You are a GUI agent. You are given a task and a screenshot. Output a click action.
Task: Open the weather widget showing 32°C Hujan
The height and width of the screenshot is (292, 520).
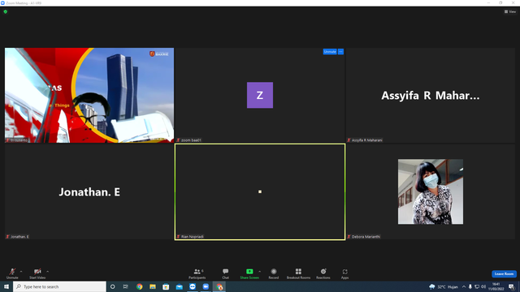pyautogui.click(x=444, y=286)
